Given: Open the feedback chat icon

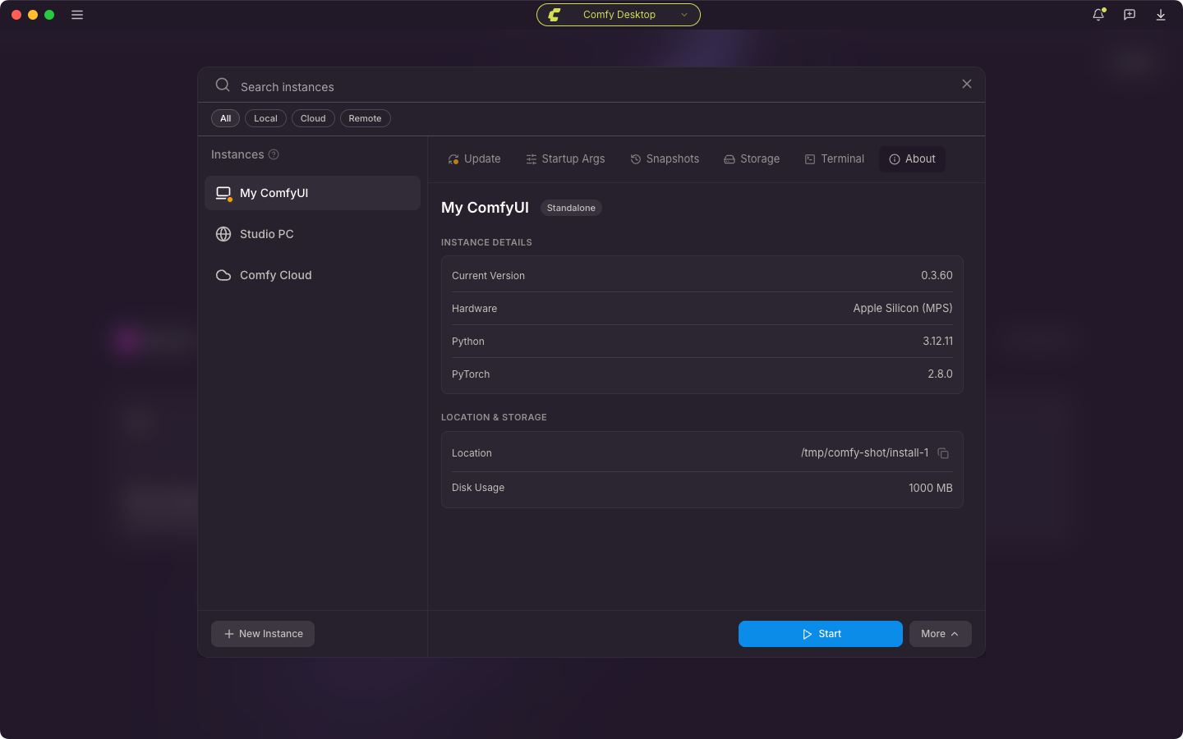Looking at the screenshot, I should click(1130, 15).
